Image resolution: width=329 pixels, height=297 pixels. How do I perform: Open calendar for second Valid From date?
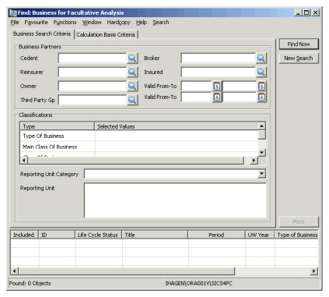click(217, 97)
